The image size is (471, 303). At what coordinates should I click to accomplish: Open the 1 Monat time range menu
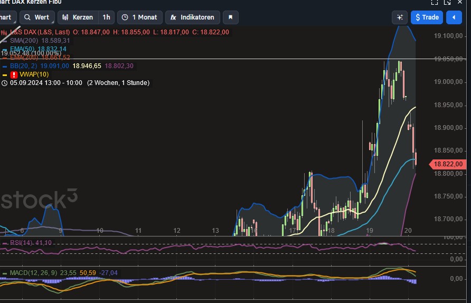tap(139, 17)
